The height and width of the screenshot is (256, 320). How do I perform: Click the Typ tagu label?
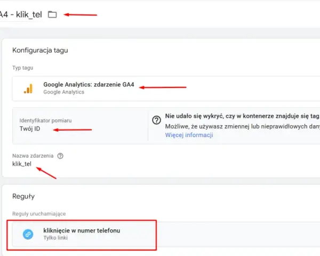(x=22, y=68)
